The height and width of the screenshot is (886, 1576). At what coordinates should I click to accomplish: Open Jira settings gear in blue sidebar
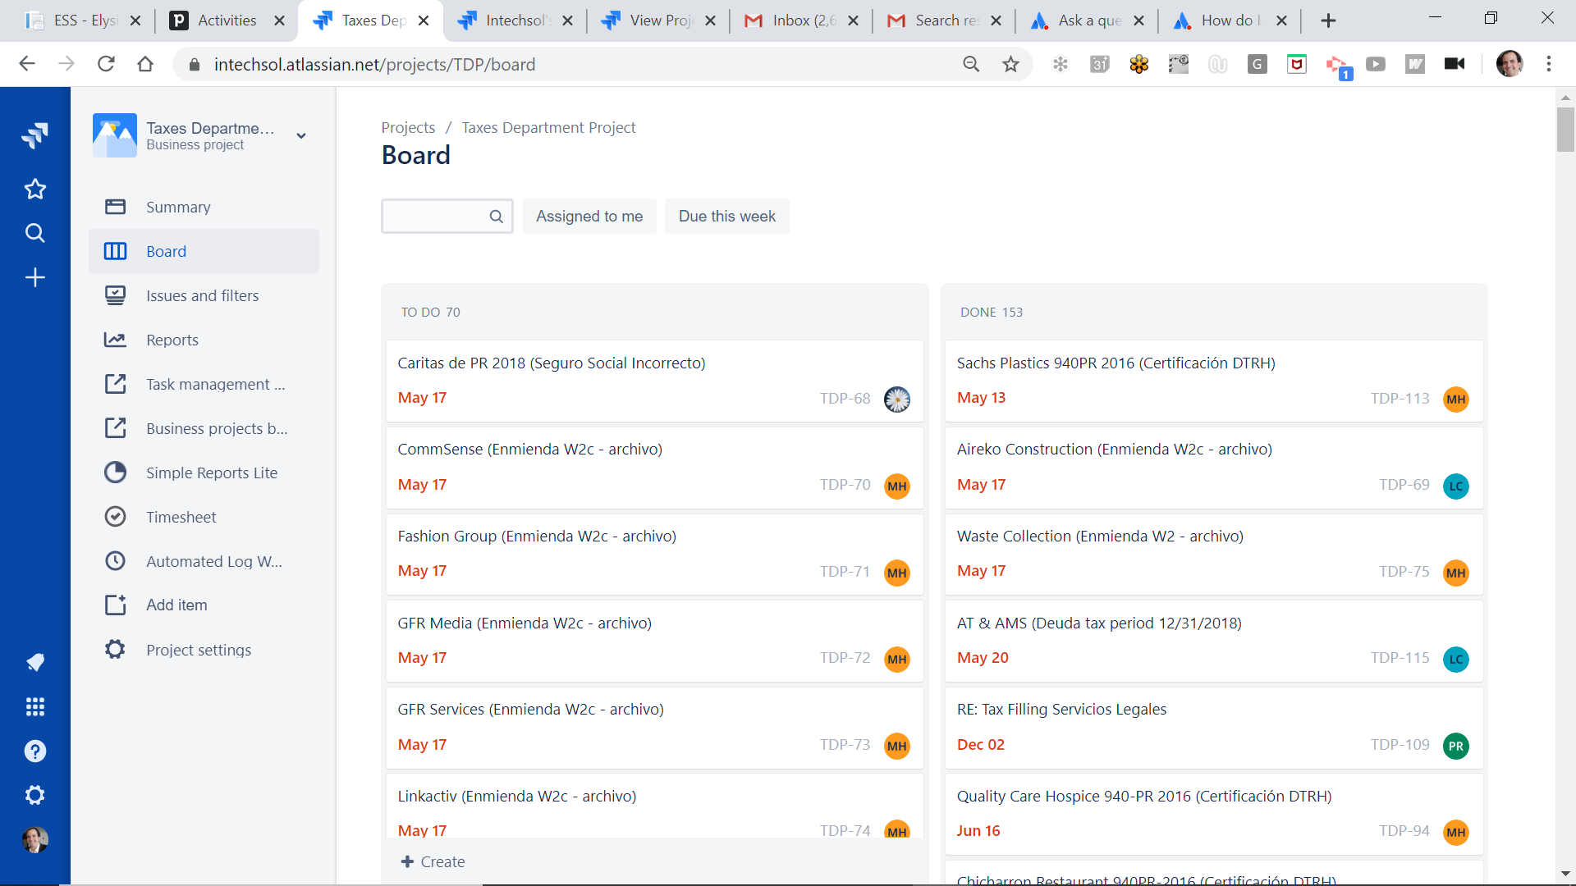[34, 795]
